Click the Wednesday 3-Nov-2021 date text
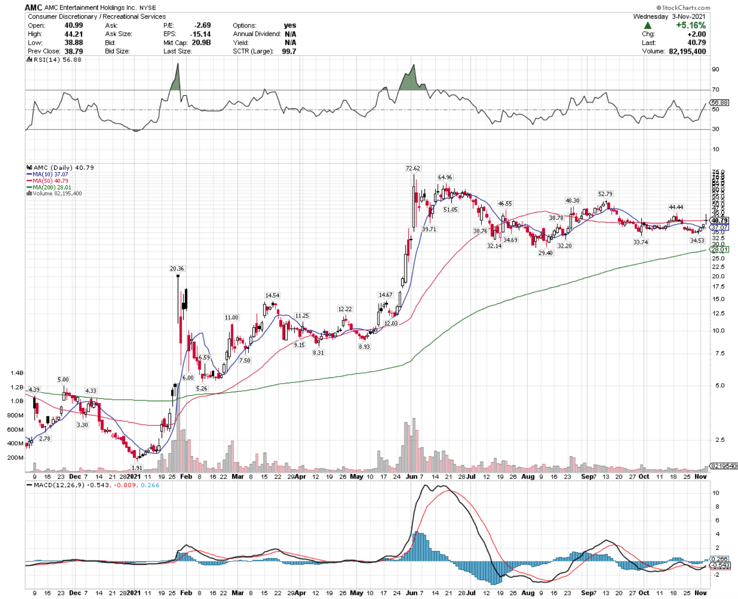 click(x=669, y=17)
